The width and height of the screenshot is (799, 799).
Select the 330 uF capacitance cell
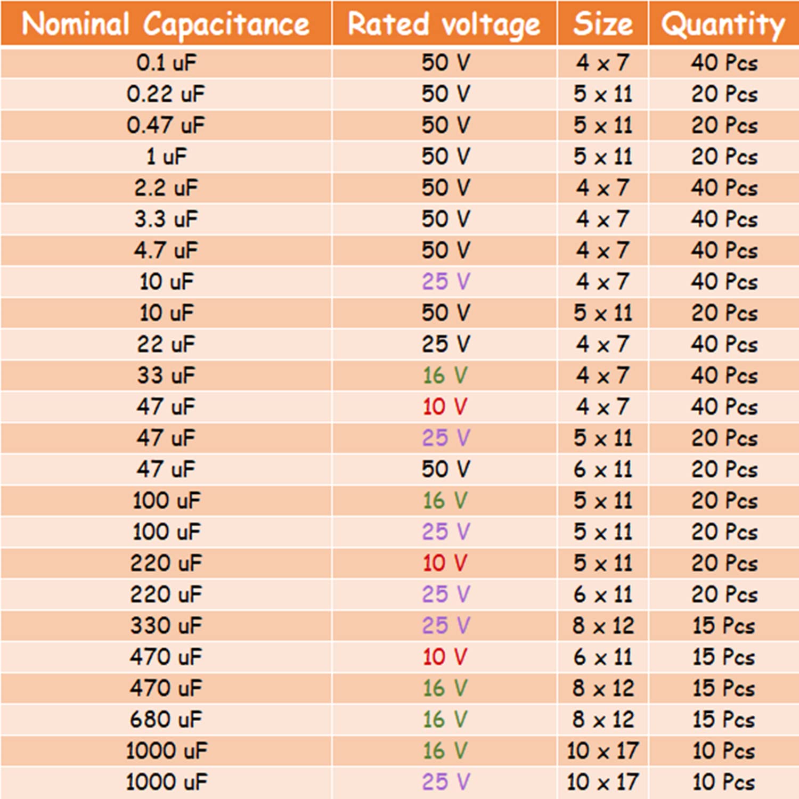point(166,625)
